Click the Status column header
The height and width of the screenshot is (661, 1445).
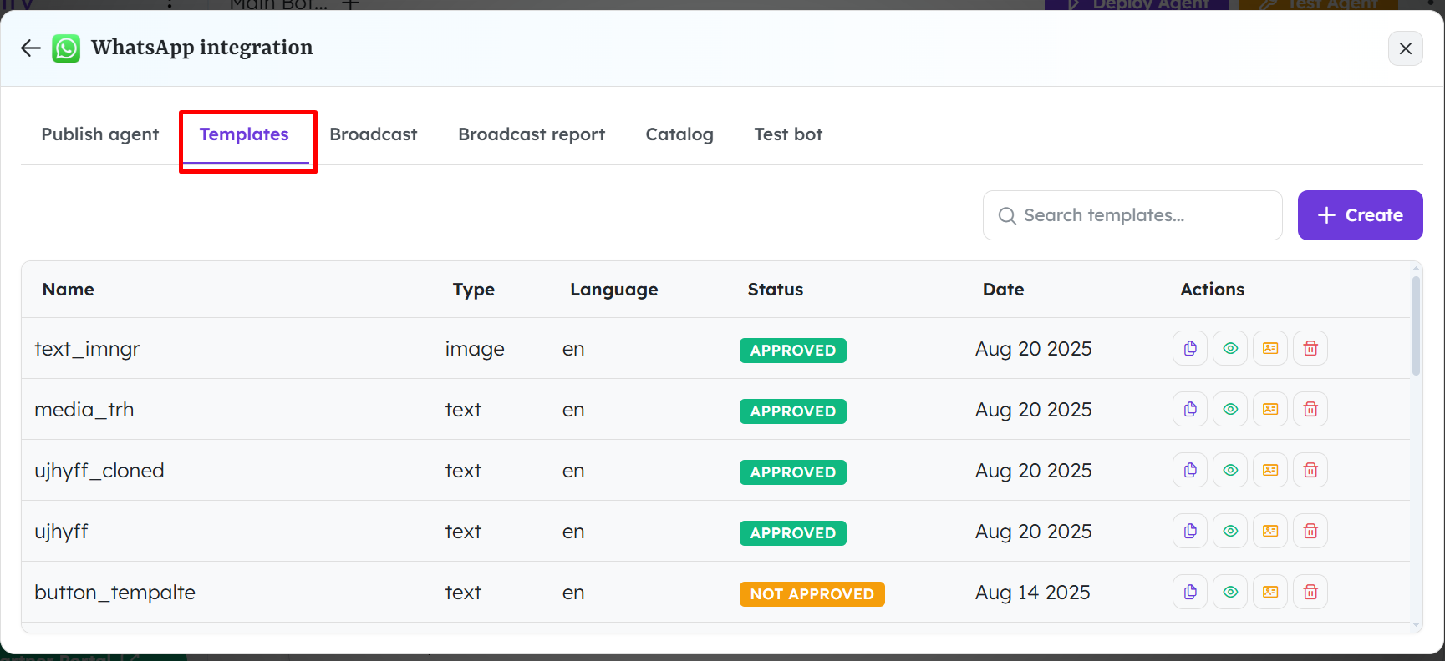coord(776,290)
